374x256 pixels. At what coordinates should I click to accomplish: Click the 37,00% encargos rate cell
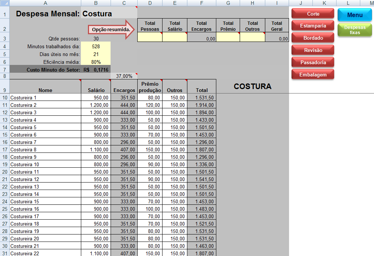coord(124,76)
